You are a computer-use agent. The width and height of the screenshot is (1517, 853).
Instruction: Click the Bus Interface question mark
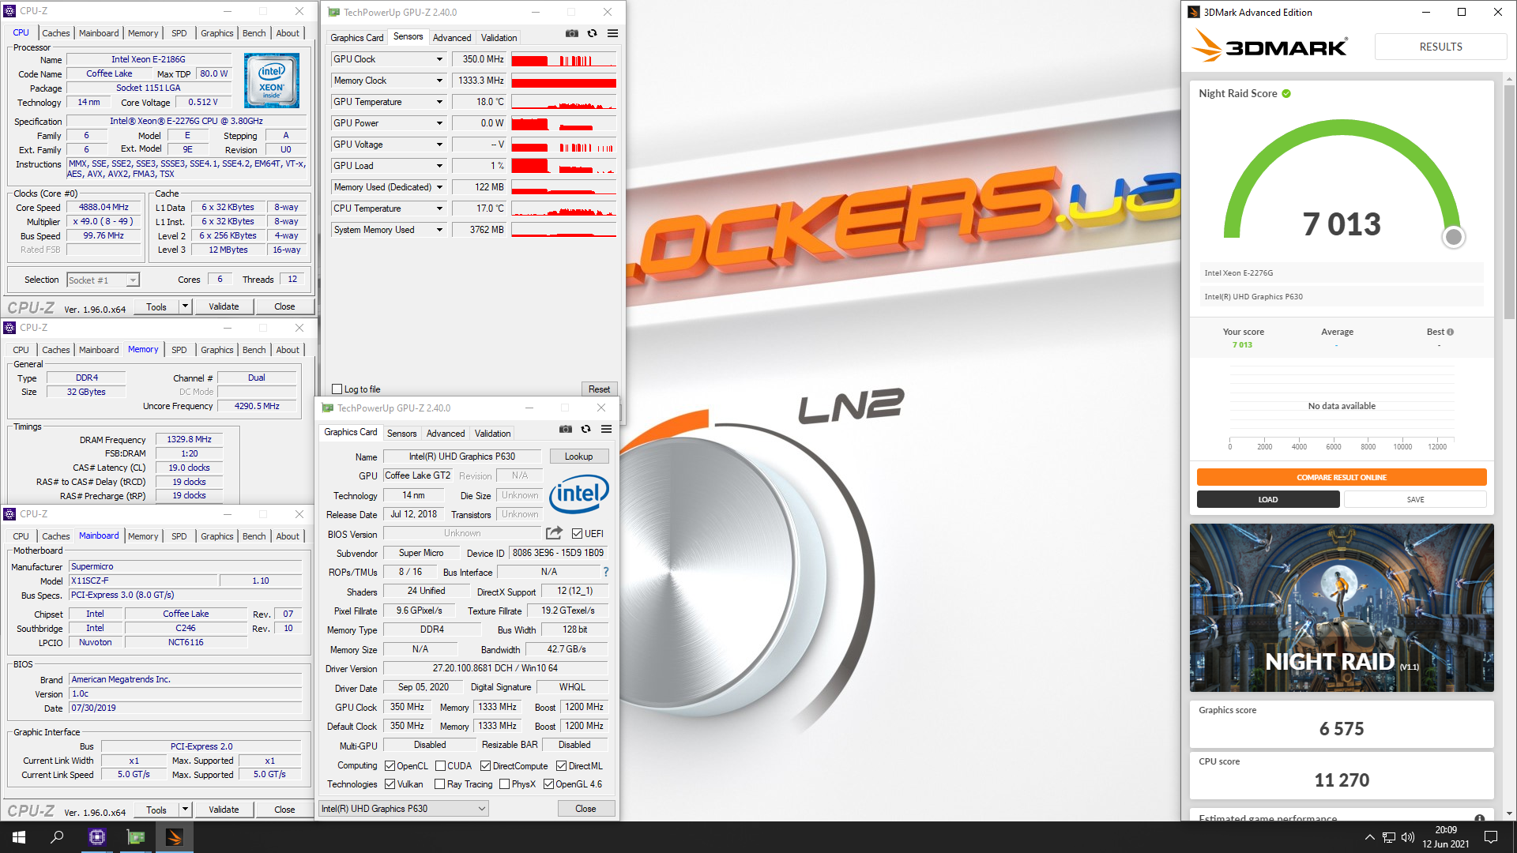(606, 572)
